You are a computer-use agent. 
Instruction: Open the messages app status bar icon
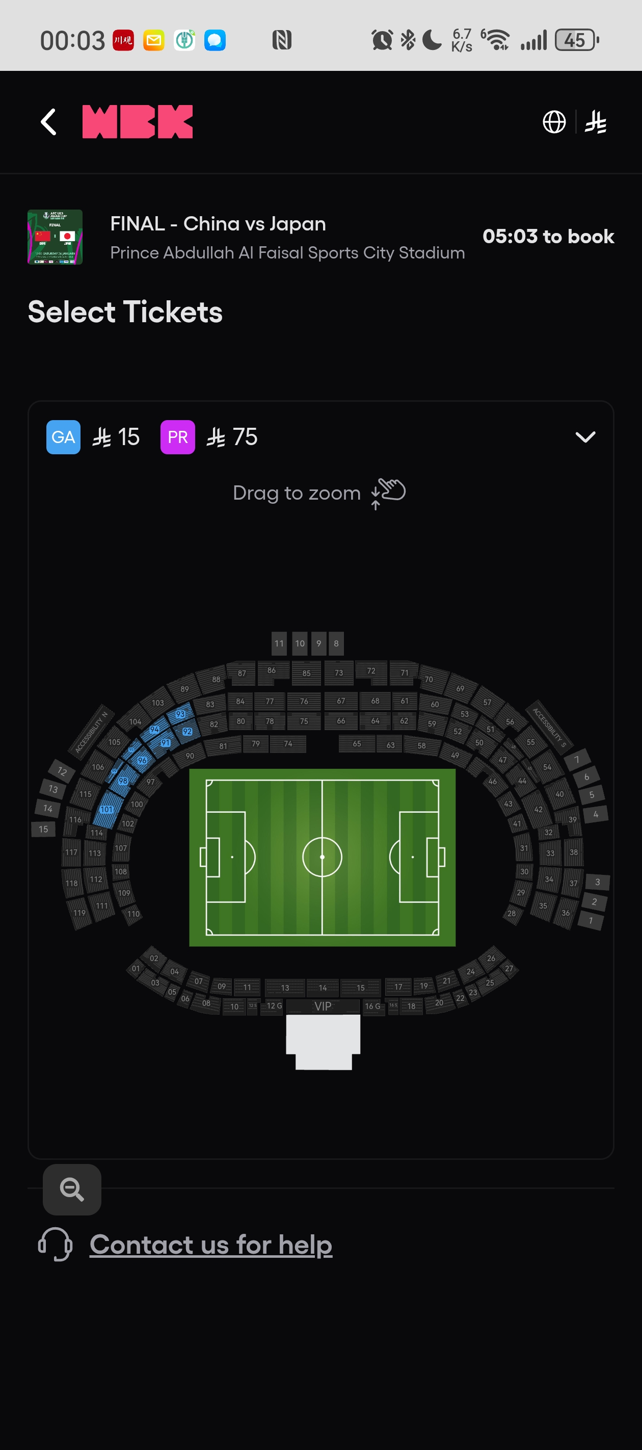point(215,40)
